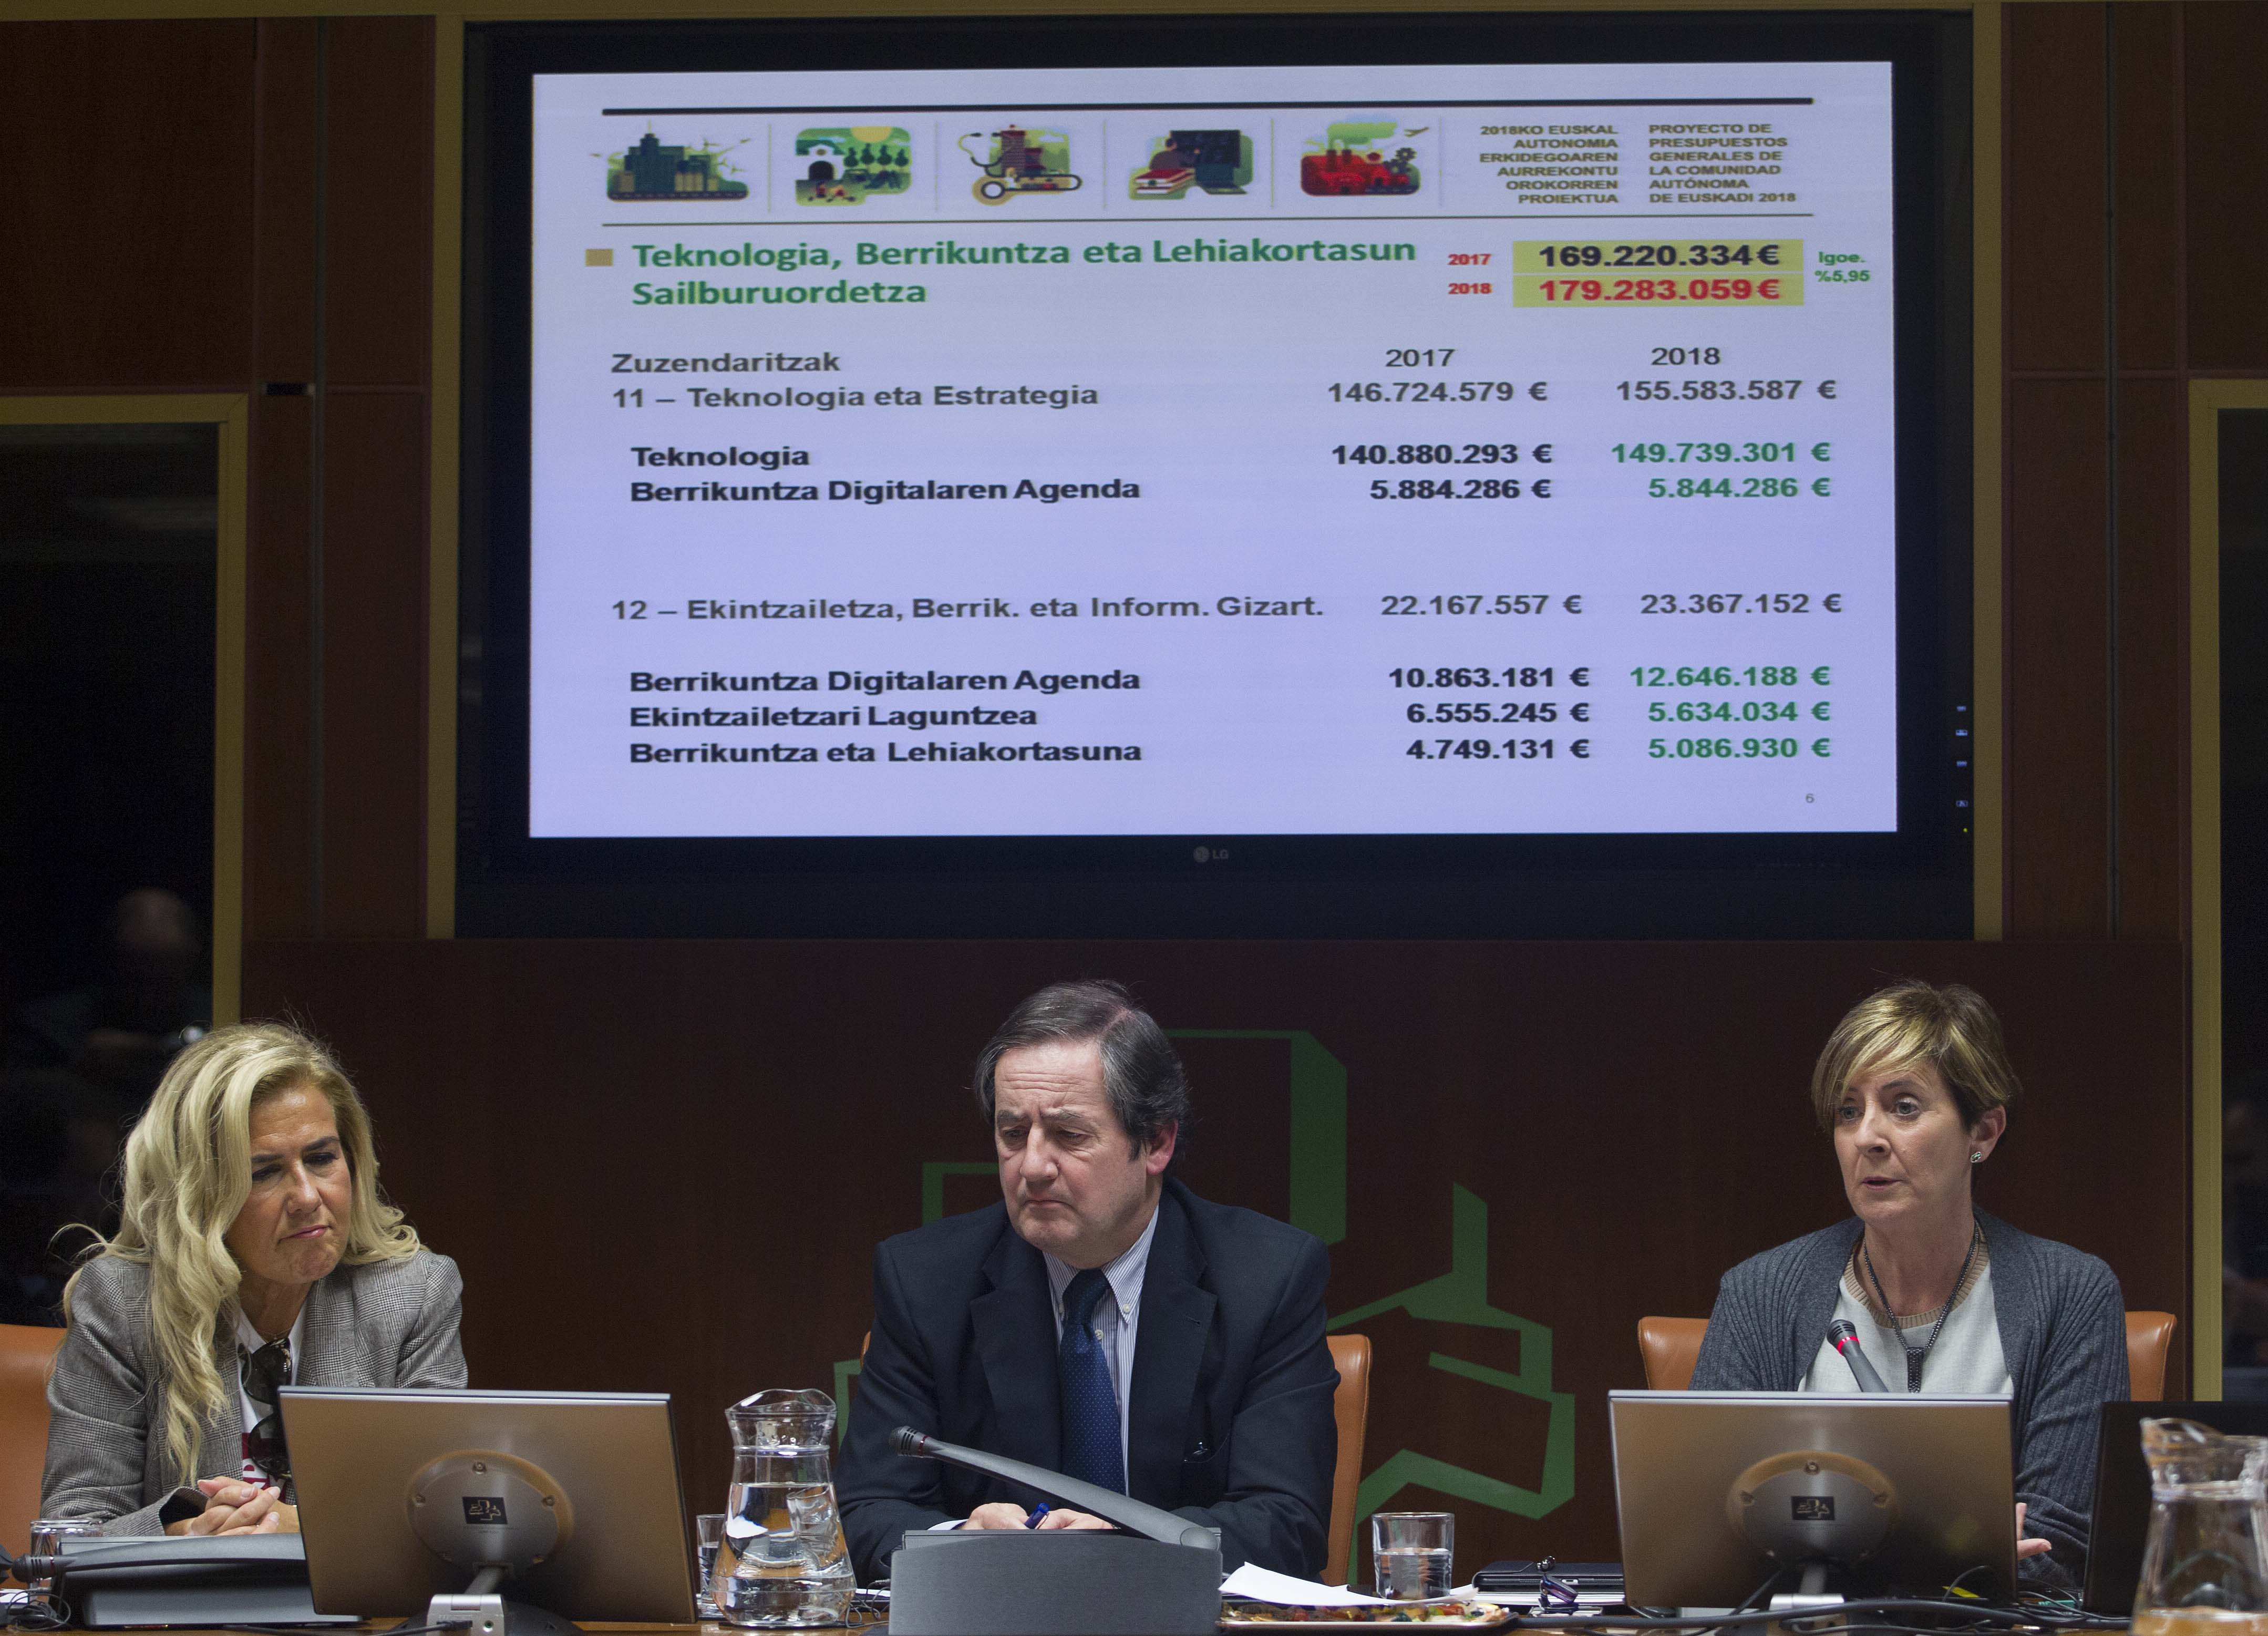The image size is (2268, 1636).
Task: Select row 11 – Teknologia eta Estrategia
Action: (855, 395)
